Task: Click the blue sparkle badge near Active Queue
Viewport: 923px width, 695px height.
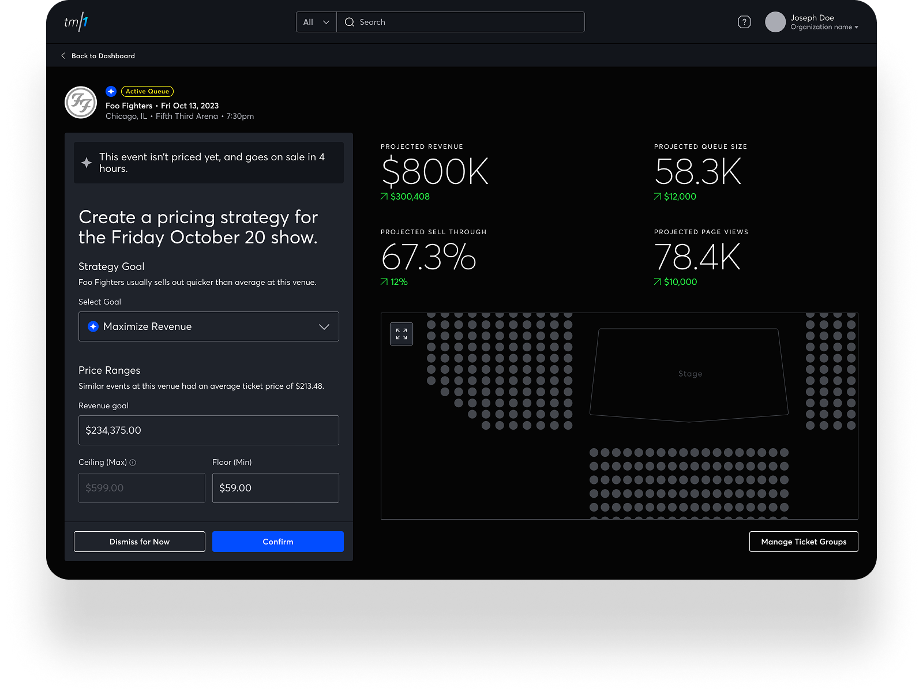Action: (111, 91)
